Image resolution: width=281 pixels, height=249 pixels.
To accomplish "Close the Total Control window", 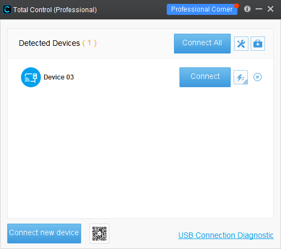I will coord(271,9).
